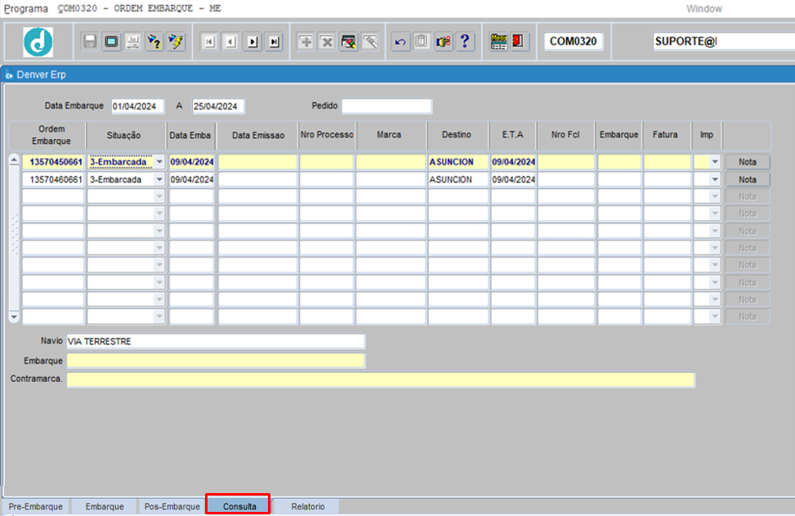Click the blue Help question mark icon

pos(465,42)
